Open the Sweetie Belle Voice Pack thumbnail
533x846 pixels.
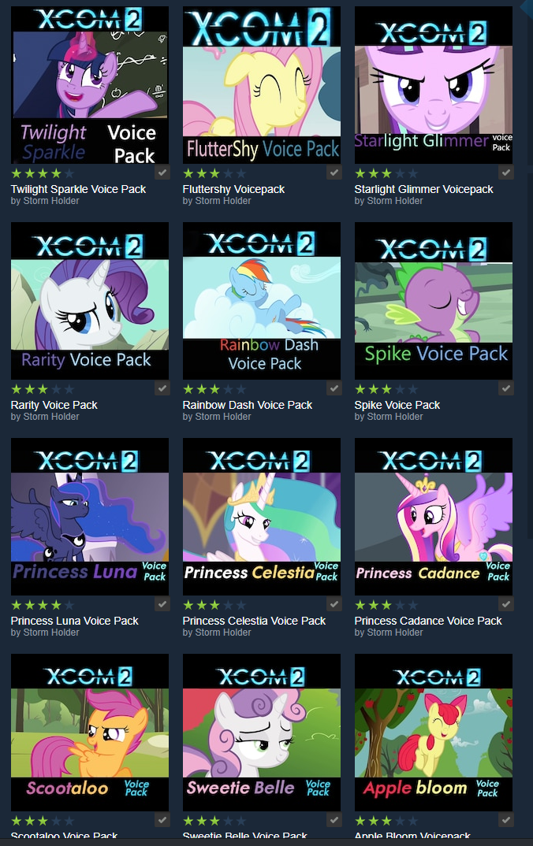(x=261, y=733)
